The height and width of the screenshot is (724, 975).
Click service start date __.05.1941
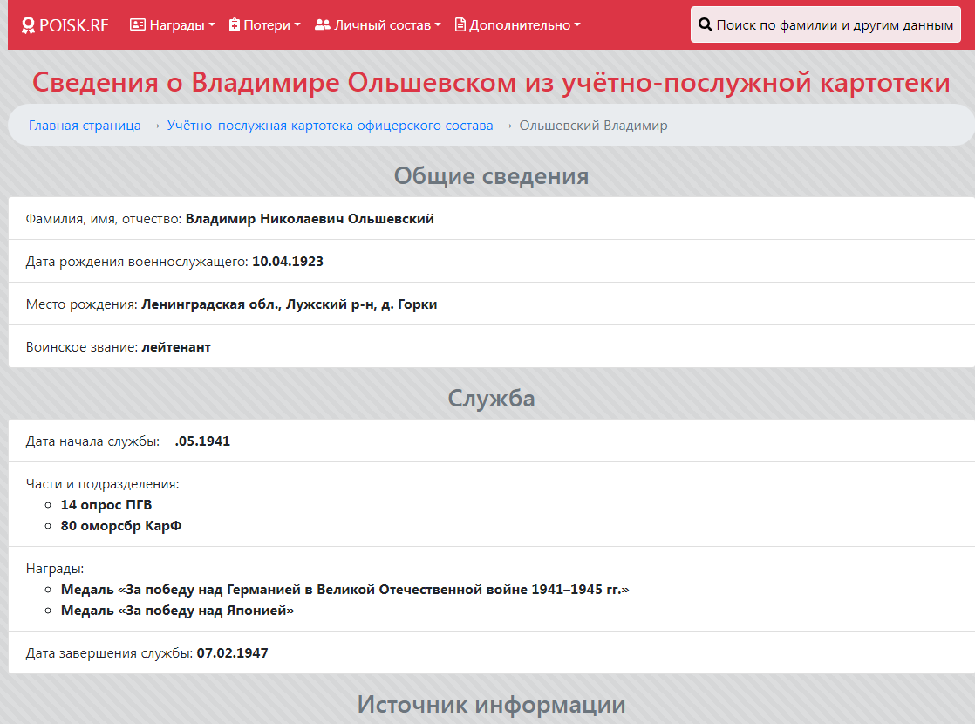click(x=196, y=441)
